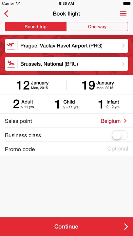Adjust the Child passenger count
The height and width of the screenshot is (236, 133).
click(66, 104)
